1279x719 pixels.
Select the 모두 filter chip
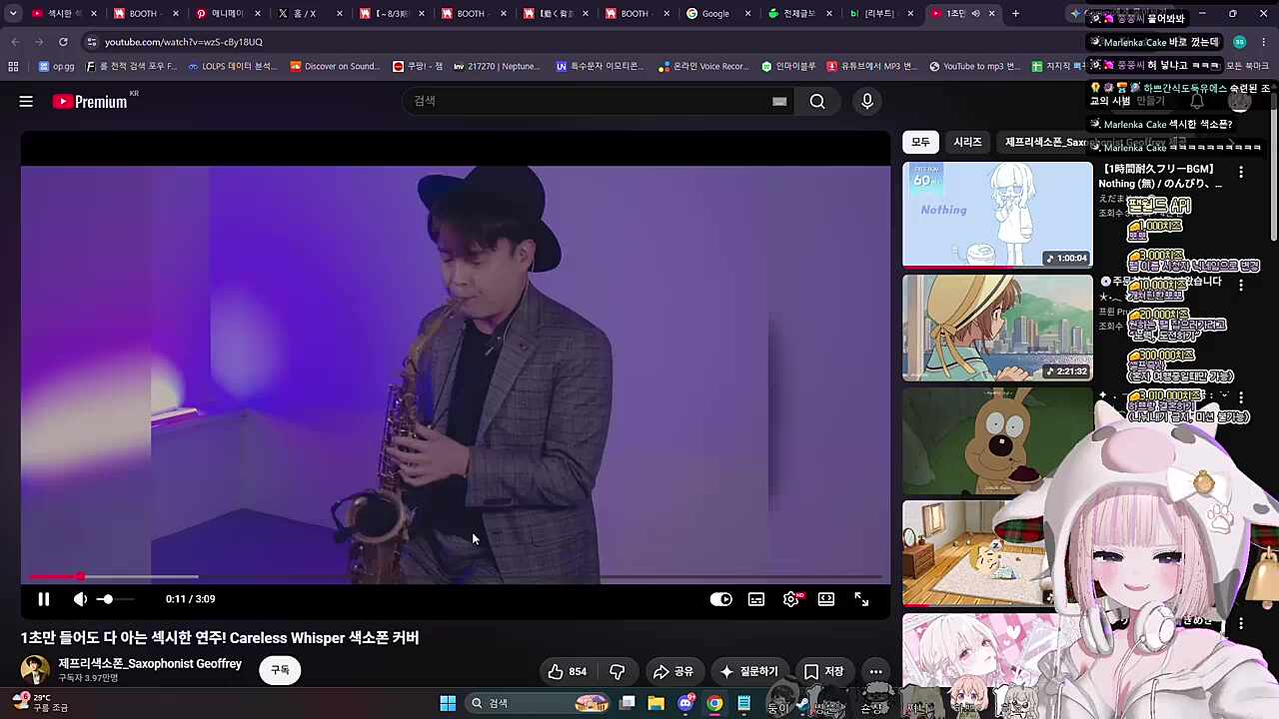point(920,142)
